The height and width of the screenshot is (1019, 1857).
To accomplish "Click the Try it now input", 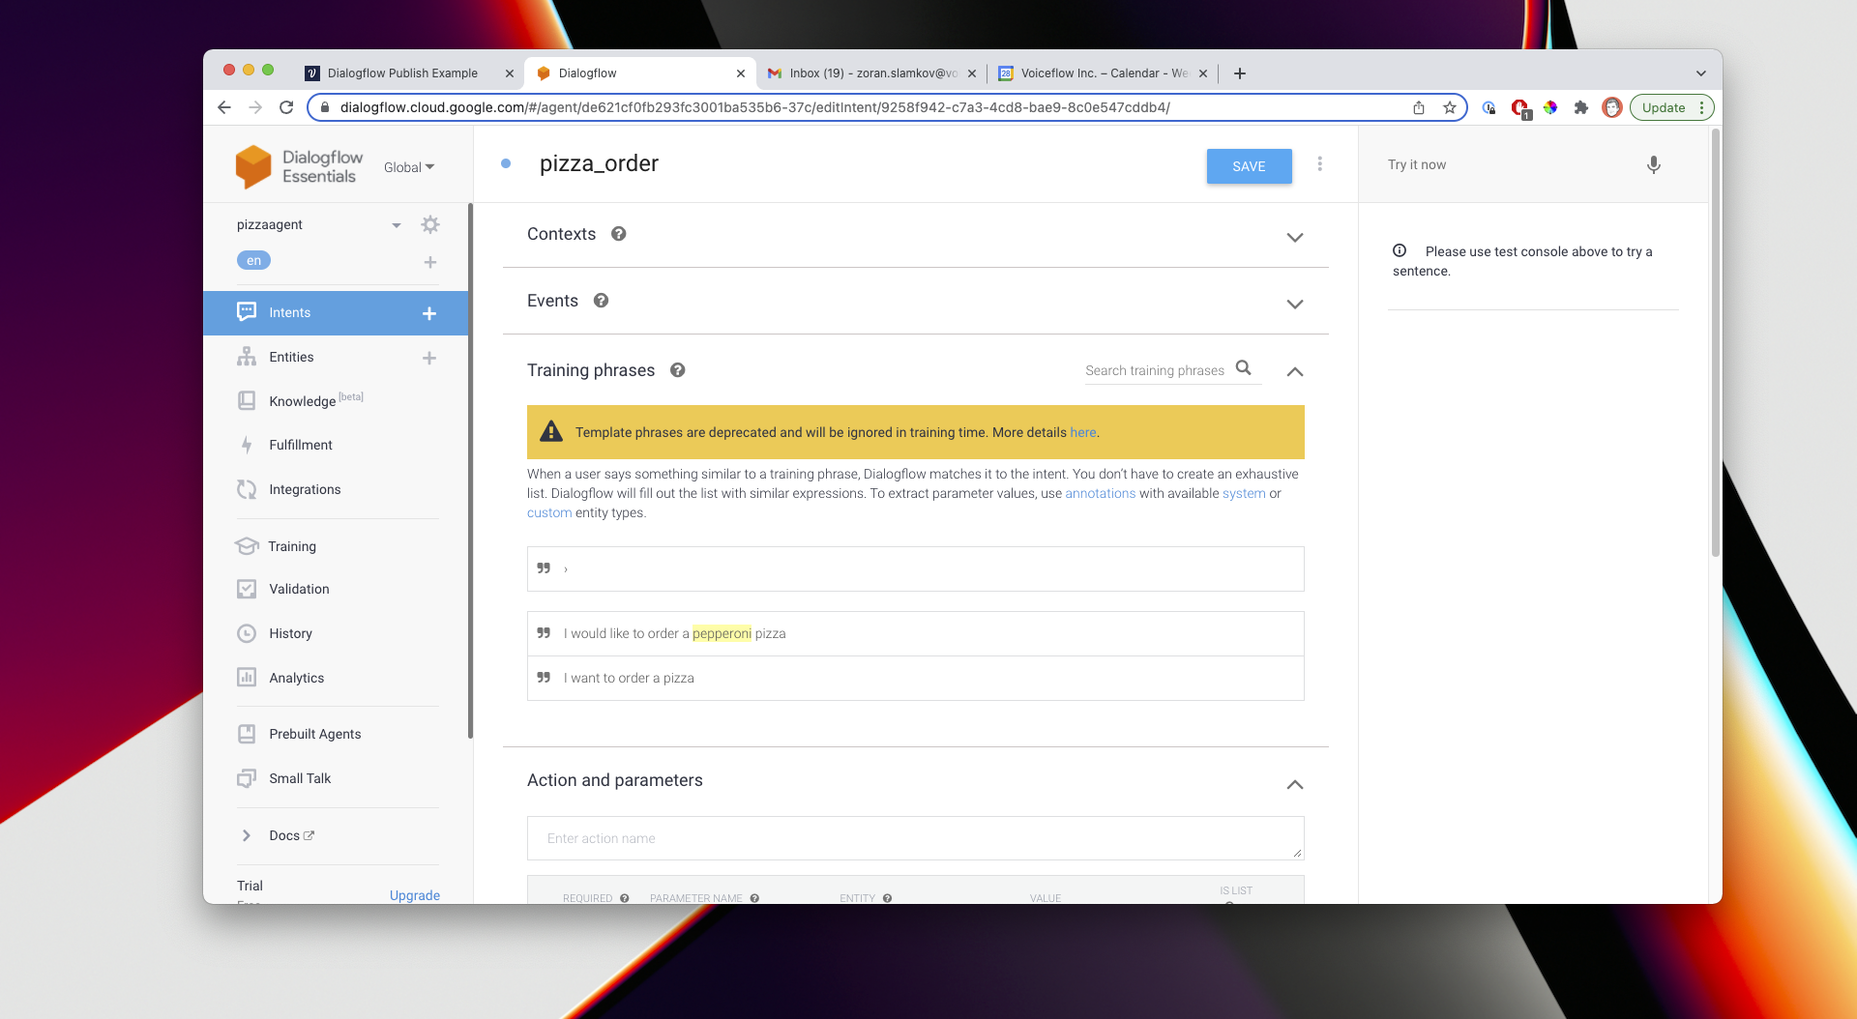I will click(x=1509, y=165).
